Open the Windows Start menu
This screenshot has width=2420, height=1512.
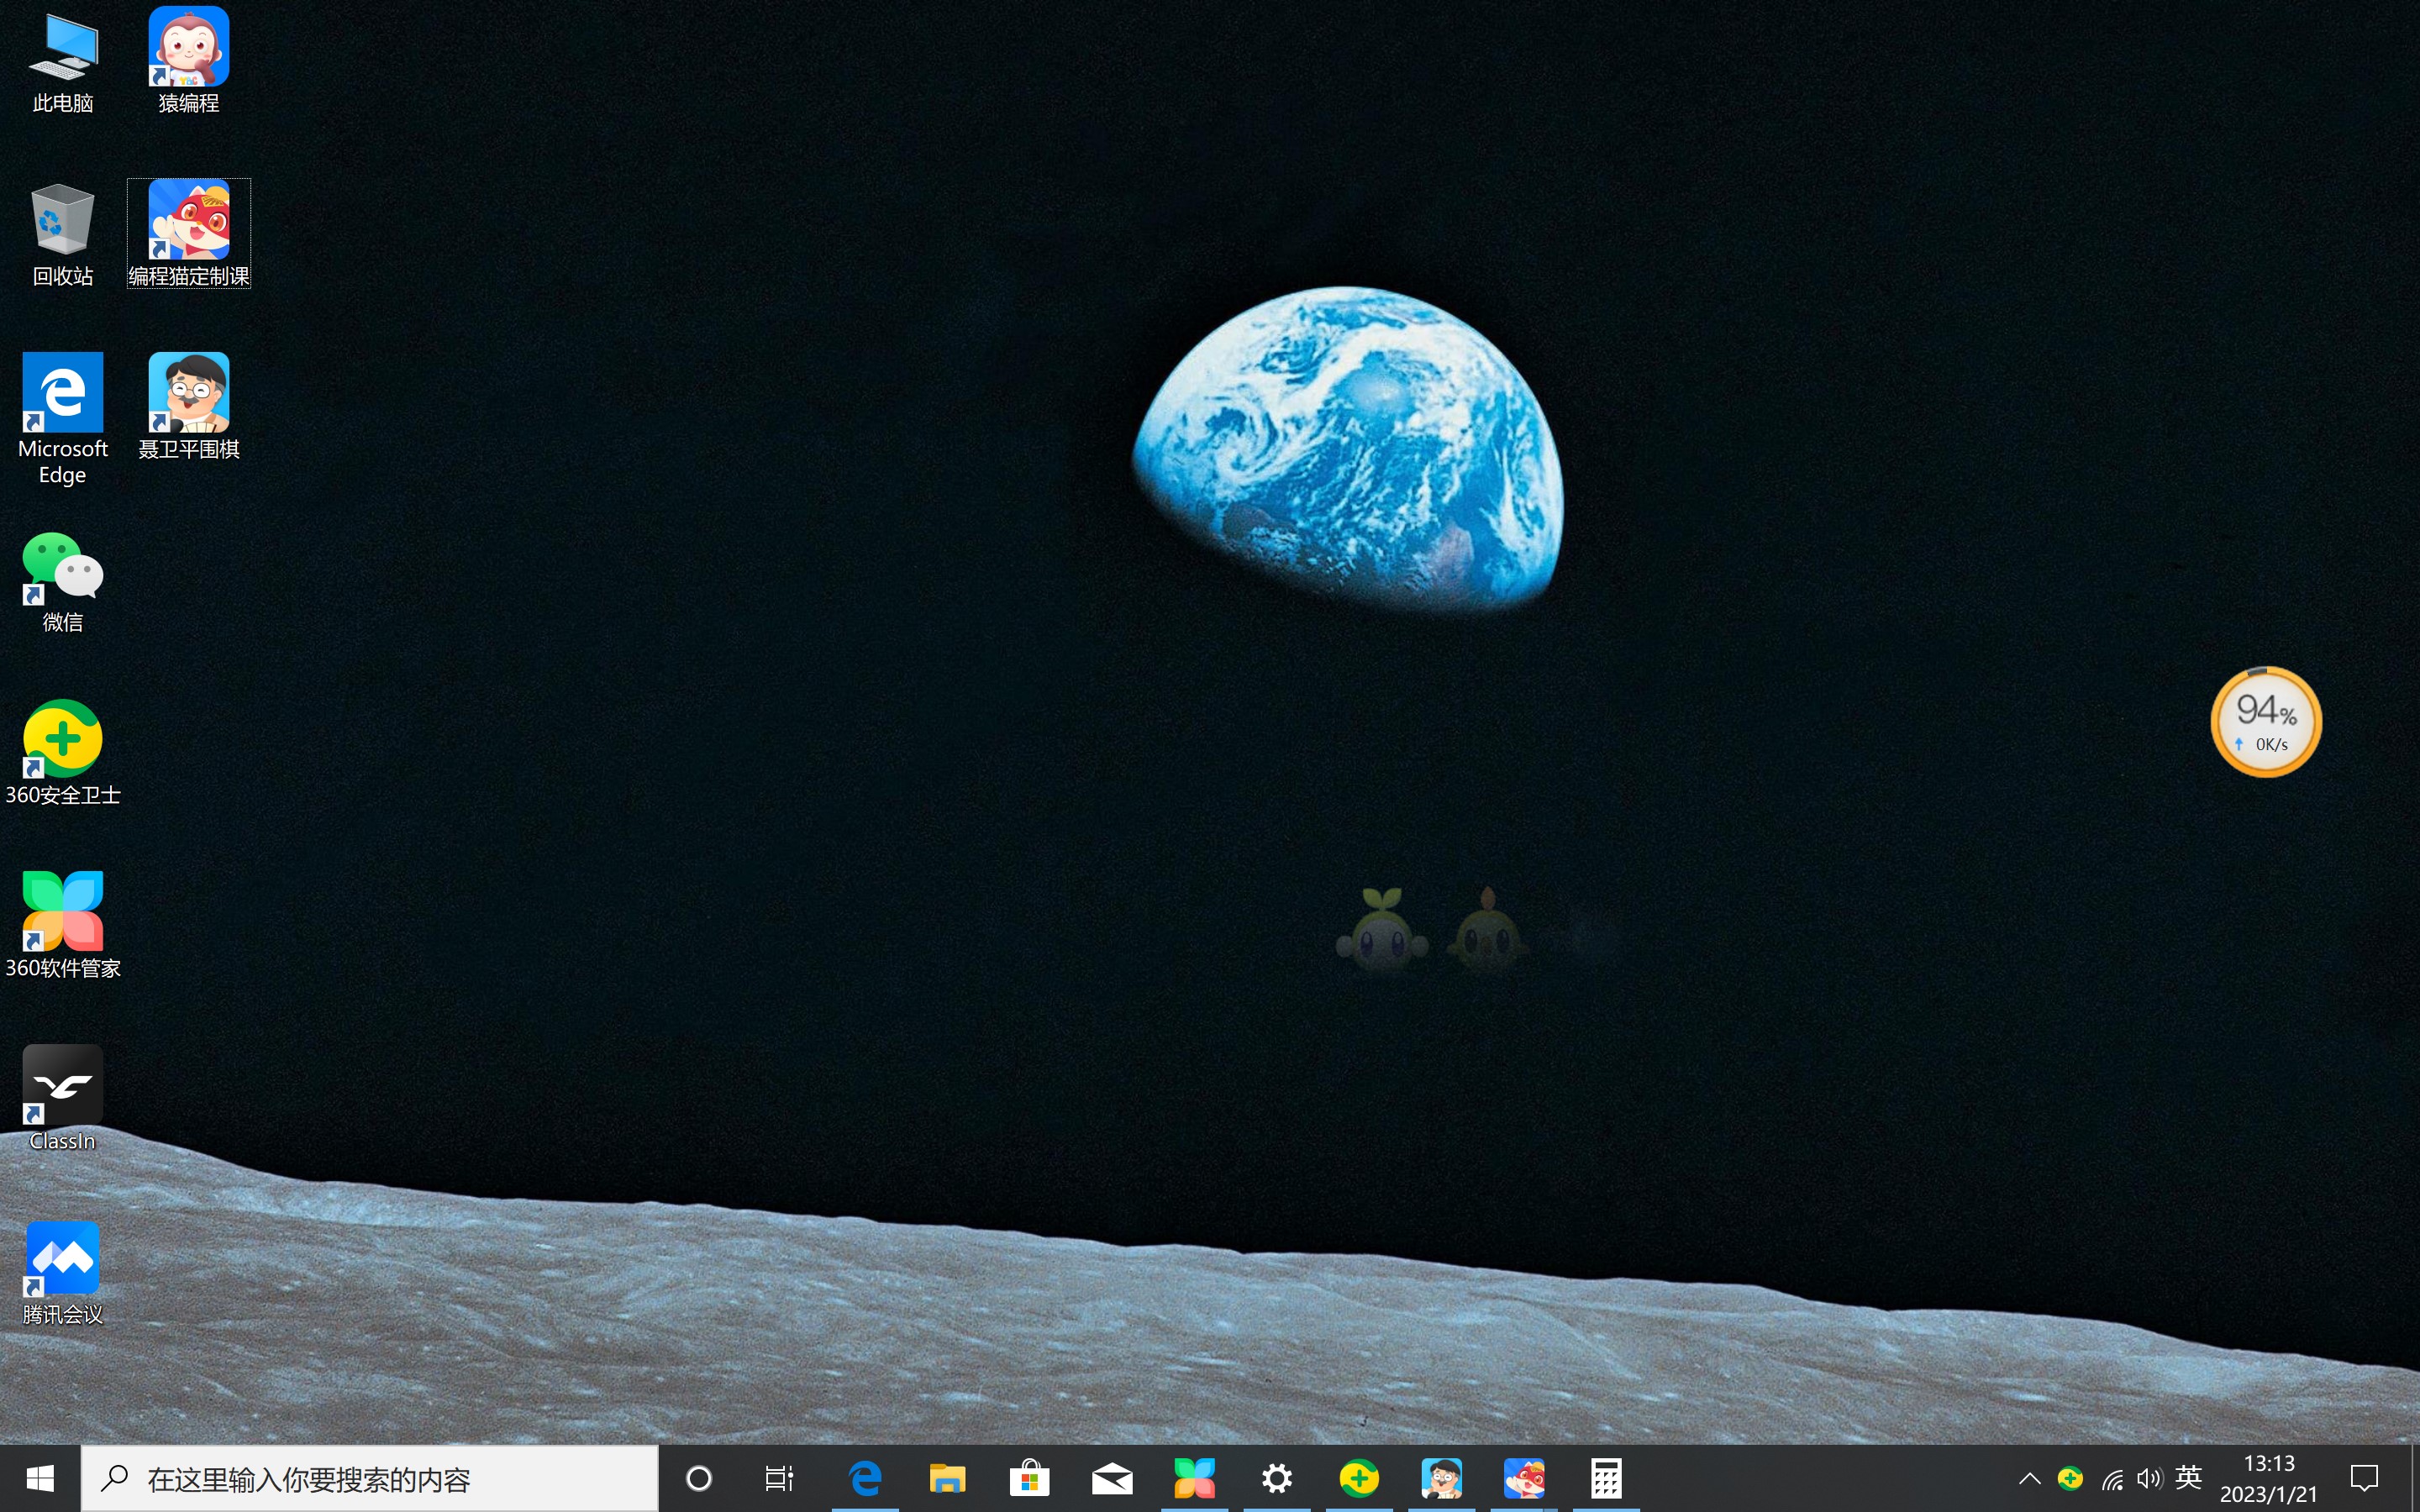click(40, 1478)
